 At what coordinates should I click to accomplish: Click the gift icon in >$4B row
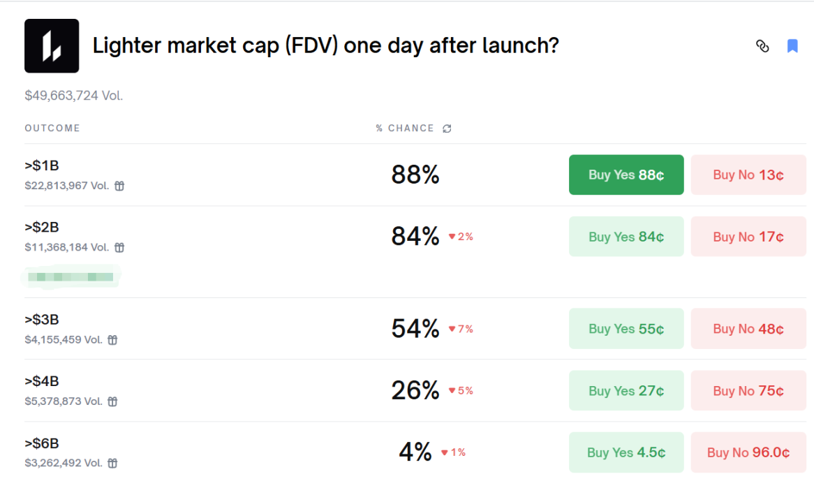(112, 401)
